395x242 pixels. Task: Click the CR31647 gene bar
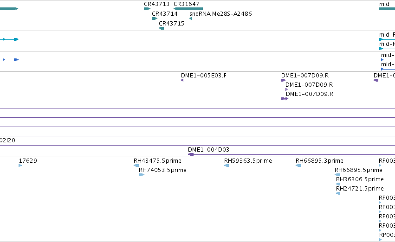click(188, 9)
